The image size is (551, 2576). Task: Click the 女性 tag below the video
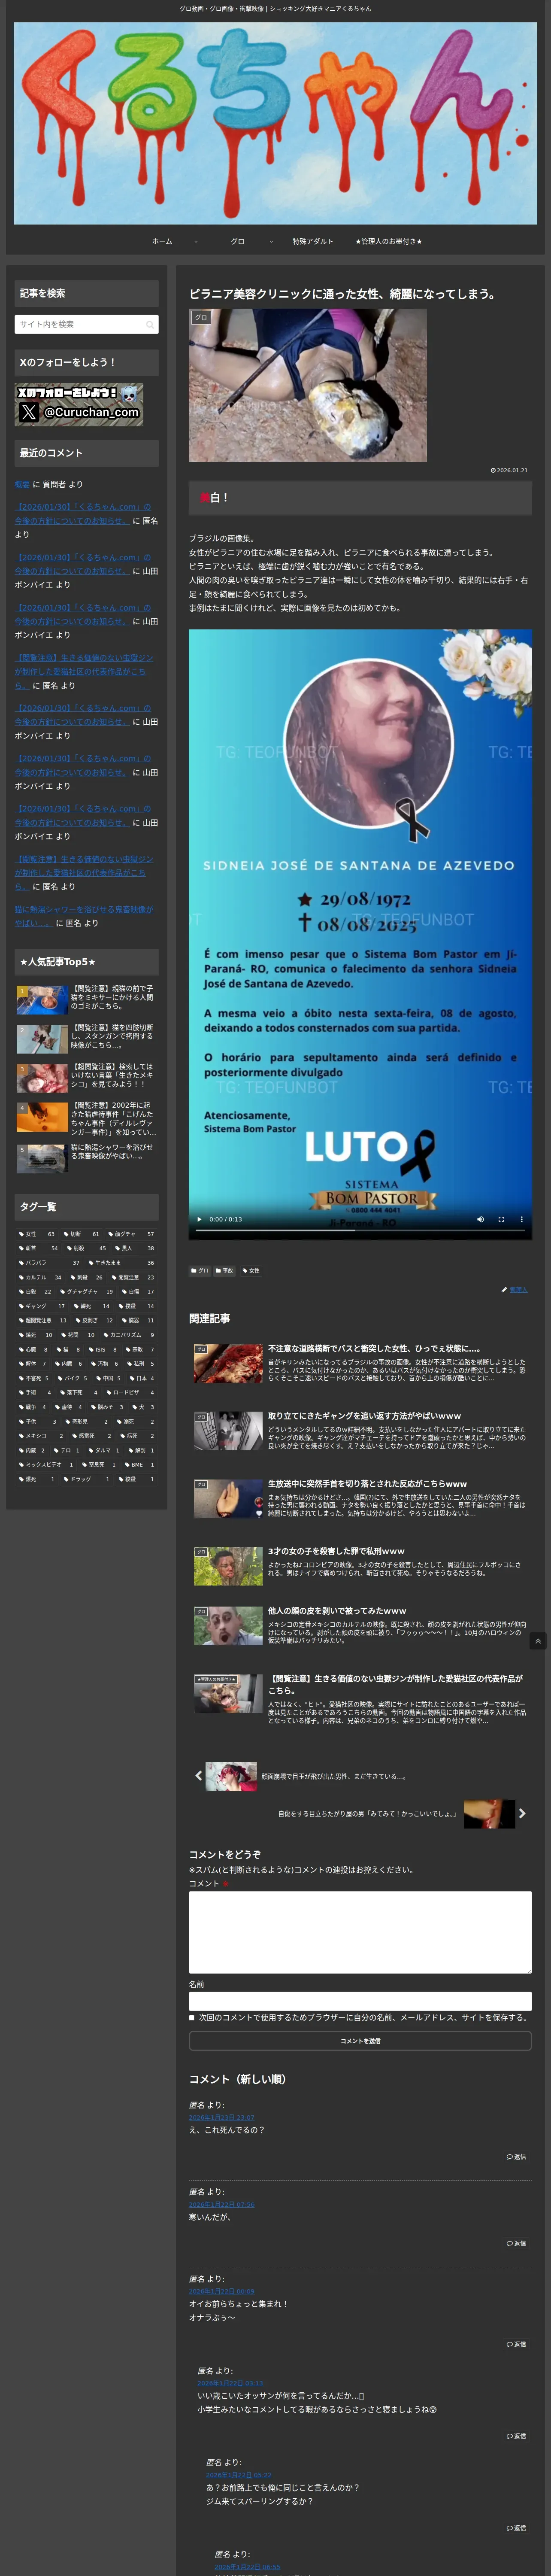[251, 1271]
